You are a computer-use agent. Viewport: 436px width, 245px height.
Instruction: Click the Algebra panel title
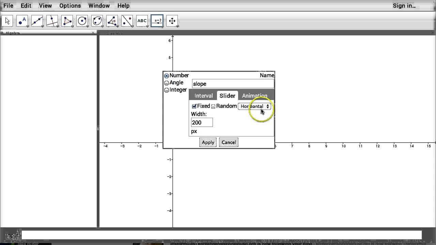click(x=13, y=33)
